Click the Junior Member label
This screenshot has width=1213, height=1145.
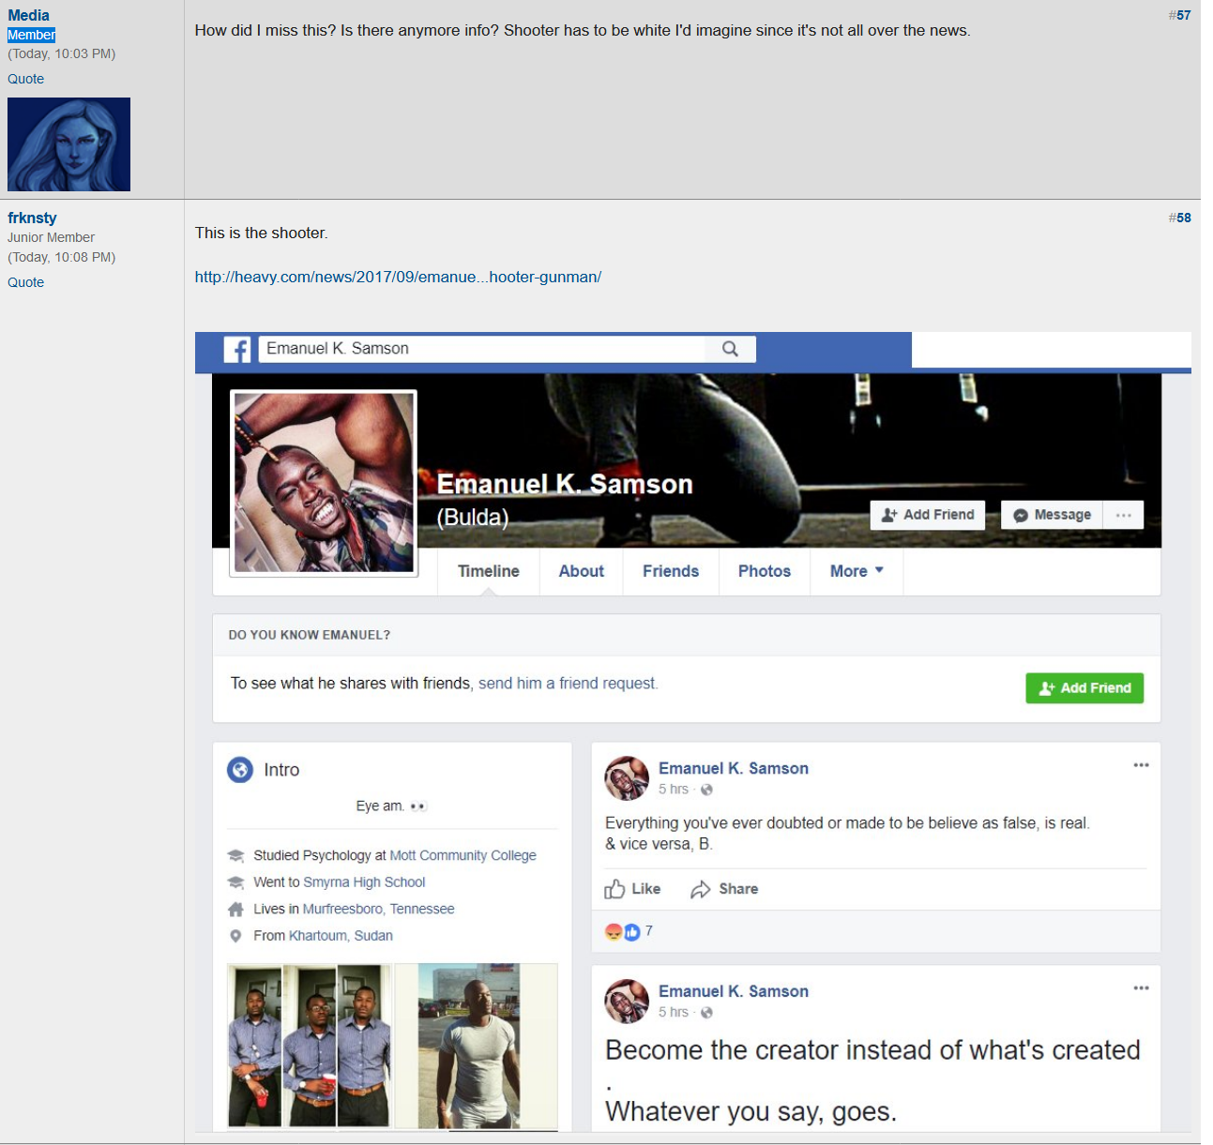pyautogui.click(x=51, y=237)
